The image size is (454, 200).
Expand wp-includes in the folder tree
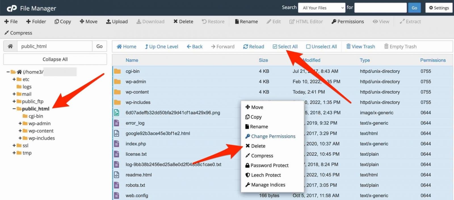(x=20, y=138)
